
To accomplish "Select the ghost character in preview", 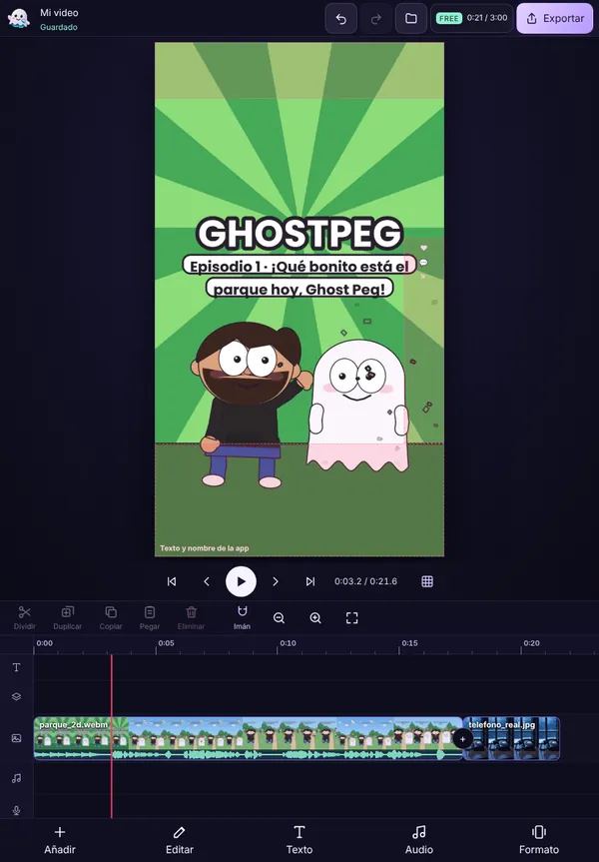I will click(x=357, y=406).
